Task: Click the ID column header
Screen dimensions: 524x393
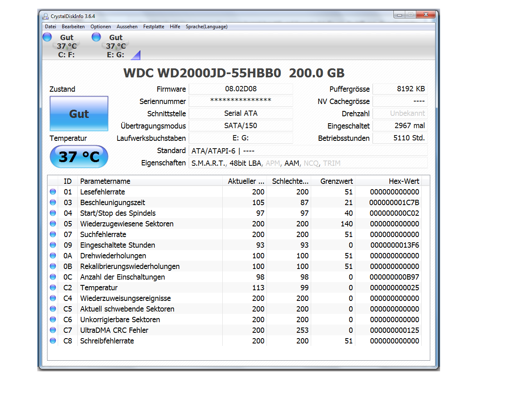Action: [68, 181]
